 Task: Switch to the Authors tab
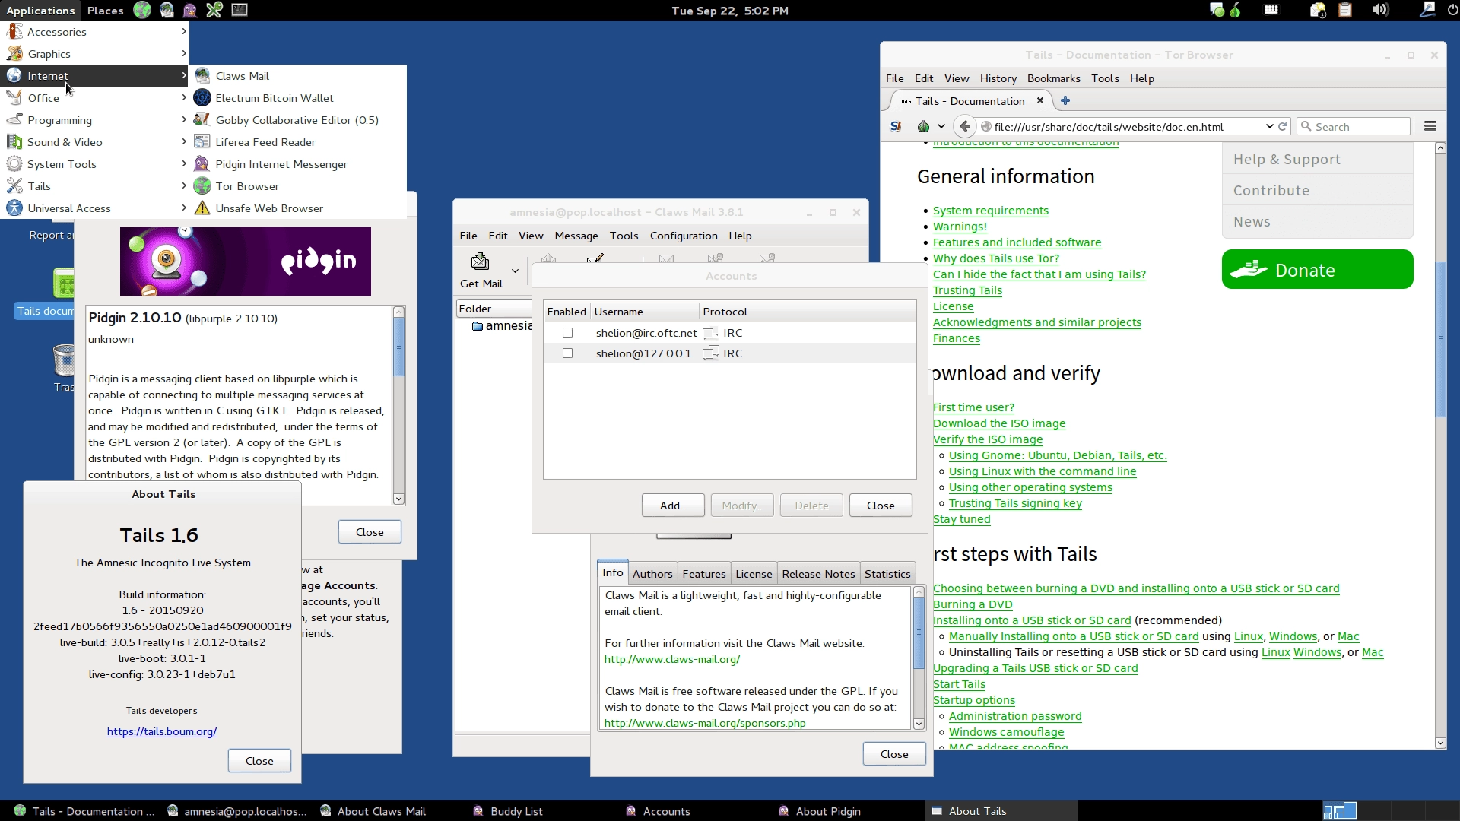tap(652, 574)
